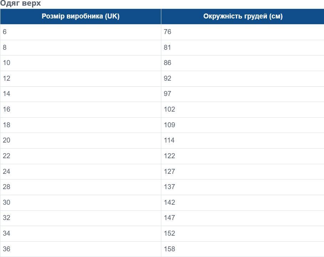
Task: Click chest measurement 147 cell
Action: (169, 218)
